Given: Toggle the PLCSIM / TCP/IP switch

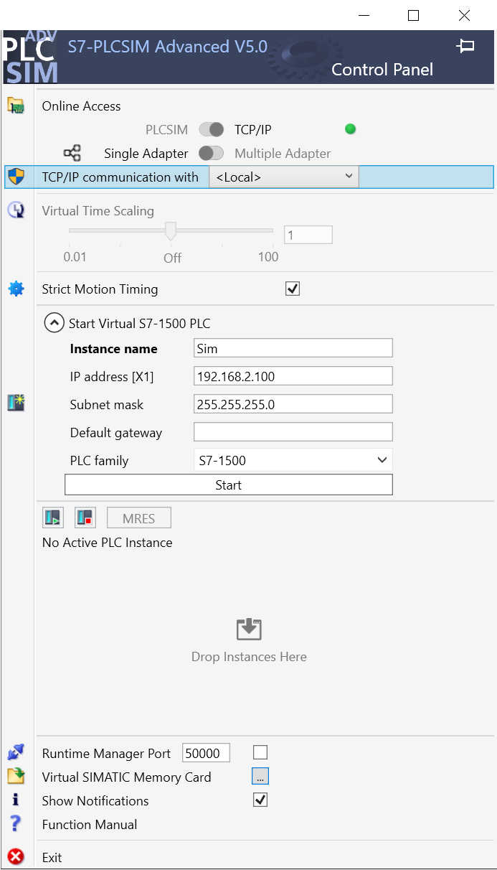Looking at the screenshot, I should click(x=212, y=130).
